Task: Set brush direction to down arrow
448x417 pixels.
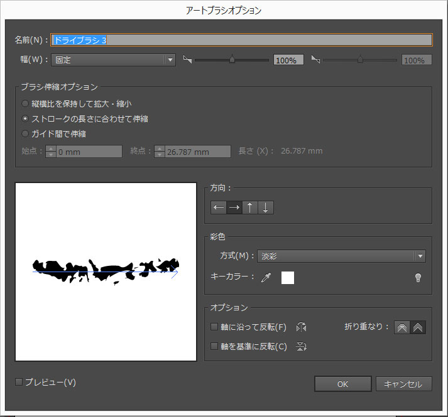Action: [x=266, y=208]
